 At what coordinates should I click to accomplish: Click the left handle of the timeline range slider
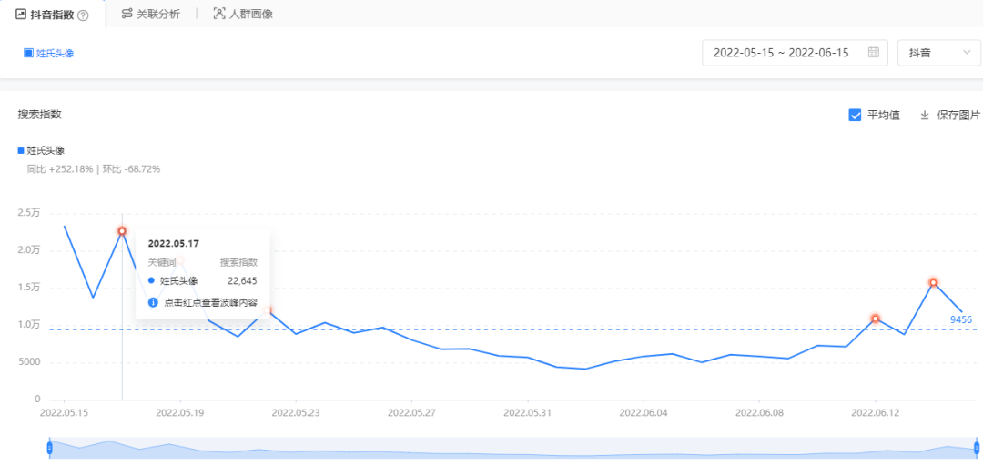click(50, 447)
